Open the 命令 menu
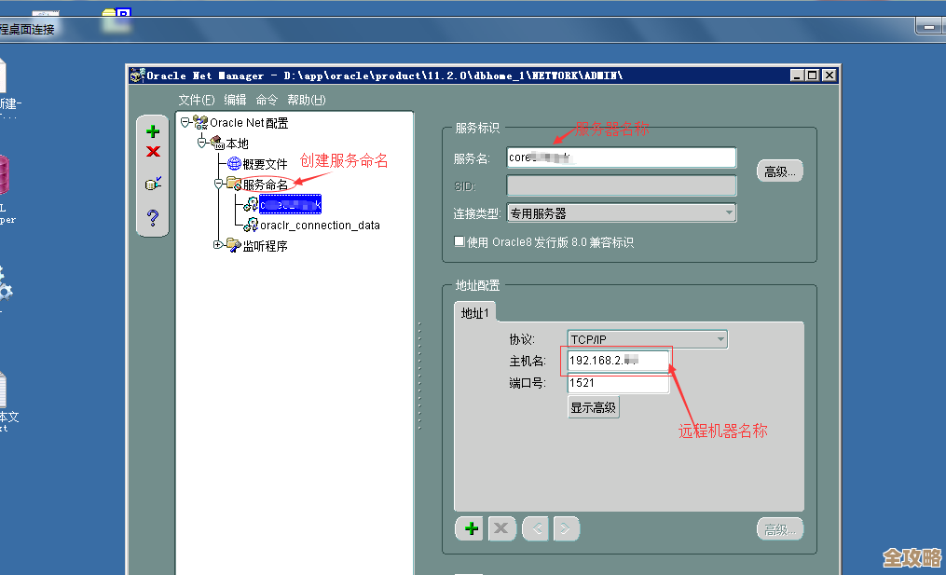 (x=266, y=100)
